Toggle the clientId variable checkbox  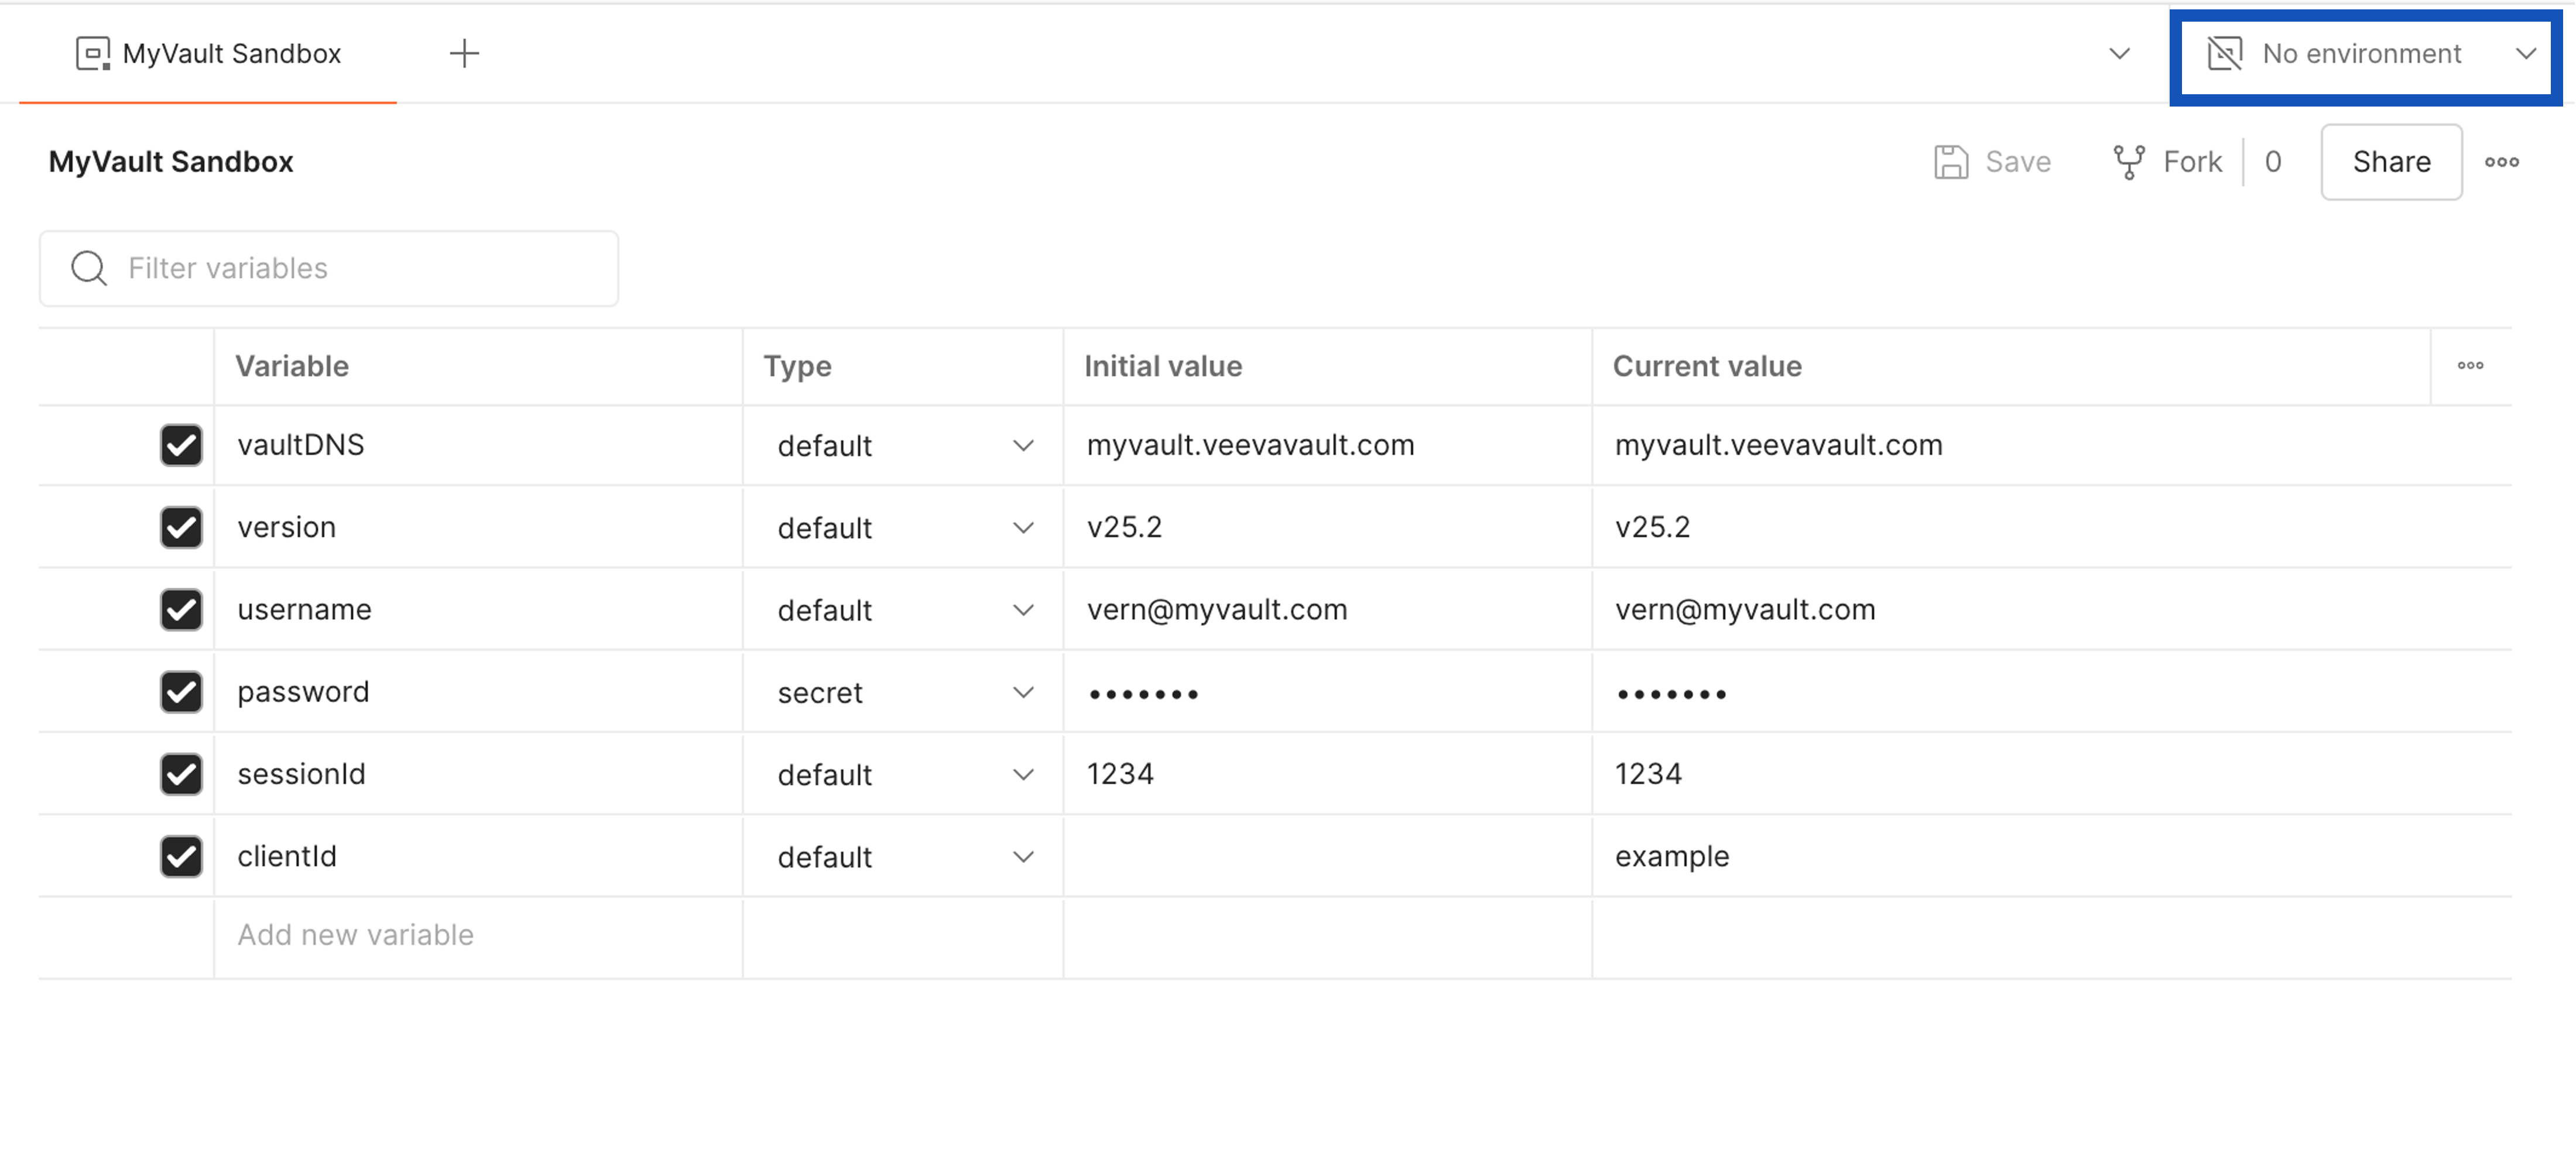tap(181, 856)
